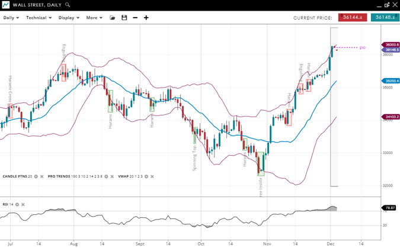Click the open folder icon in toolbar
The image size is (400, 248).
pos(113,18)
